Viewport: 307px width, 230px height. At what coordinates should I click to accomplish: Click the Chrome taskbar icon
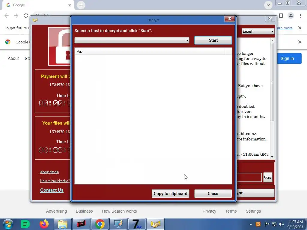[x=100, y=224]
